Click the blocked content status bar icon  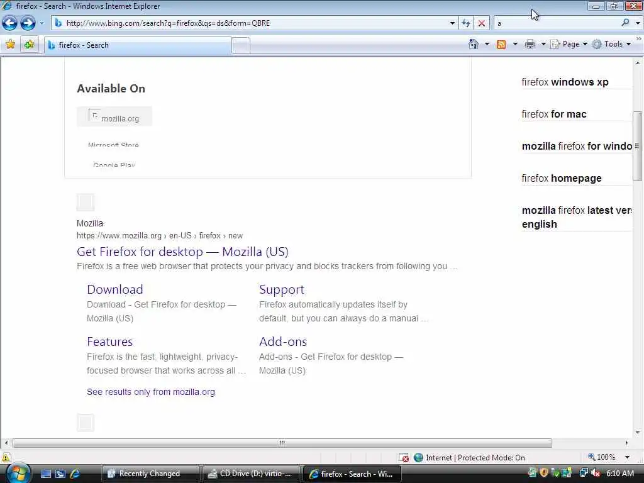tap(404, 458)
